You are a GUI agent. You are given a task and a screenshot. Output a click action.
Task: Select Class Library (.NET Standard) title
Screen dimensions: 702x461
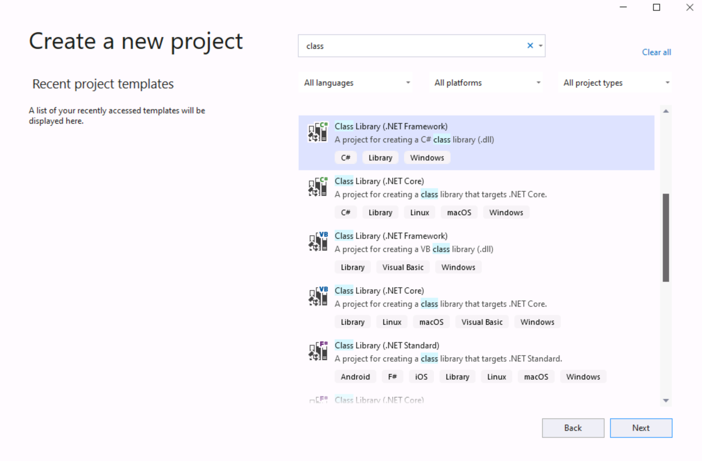[x=387, y=346]
